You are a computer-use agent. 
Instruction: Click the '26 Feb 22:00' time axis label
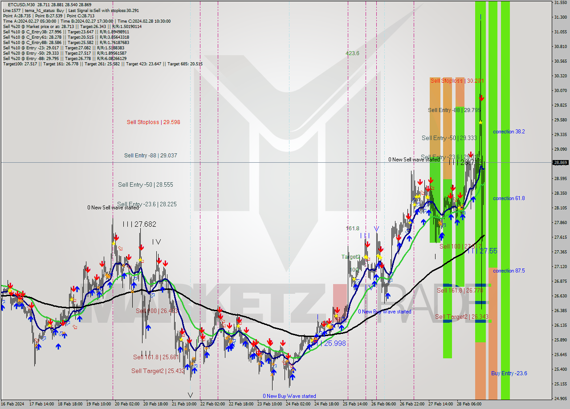412,404
